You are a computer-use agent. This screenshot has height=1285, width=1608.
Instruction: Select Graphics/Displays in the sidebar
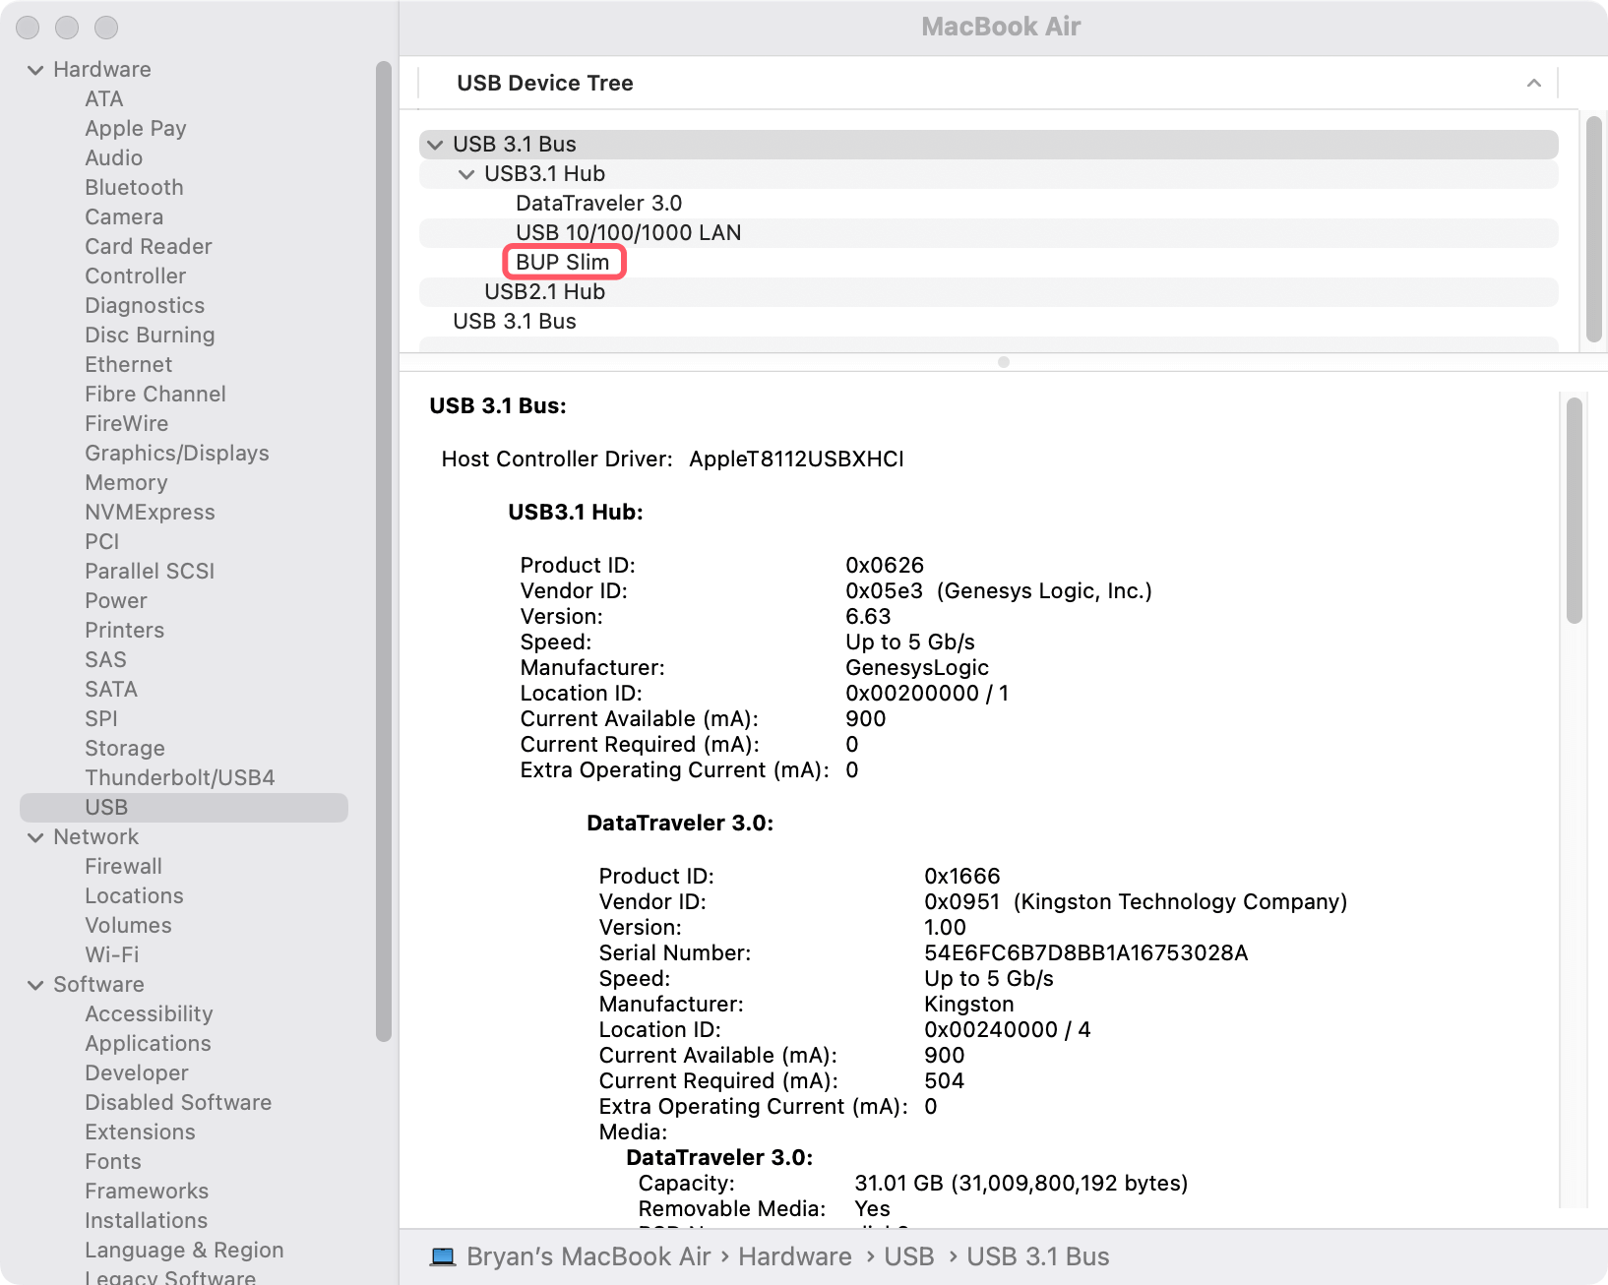pos(176,453)
